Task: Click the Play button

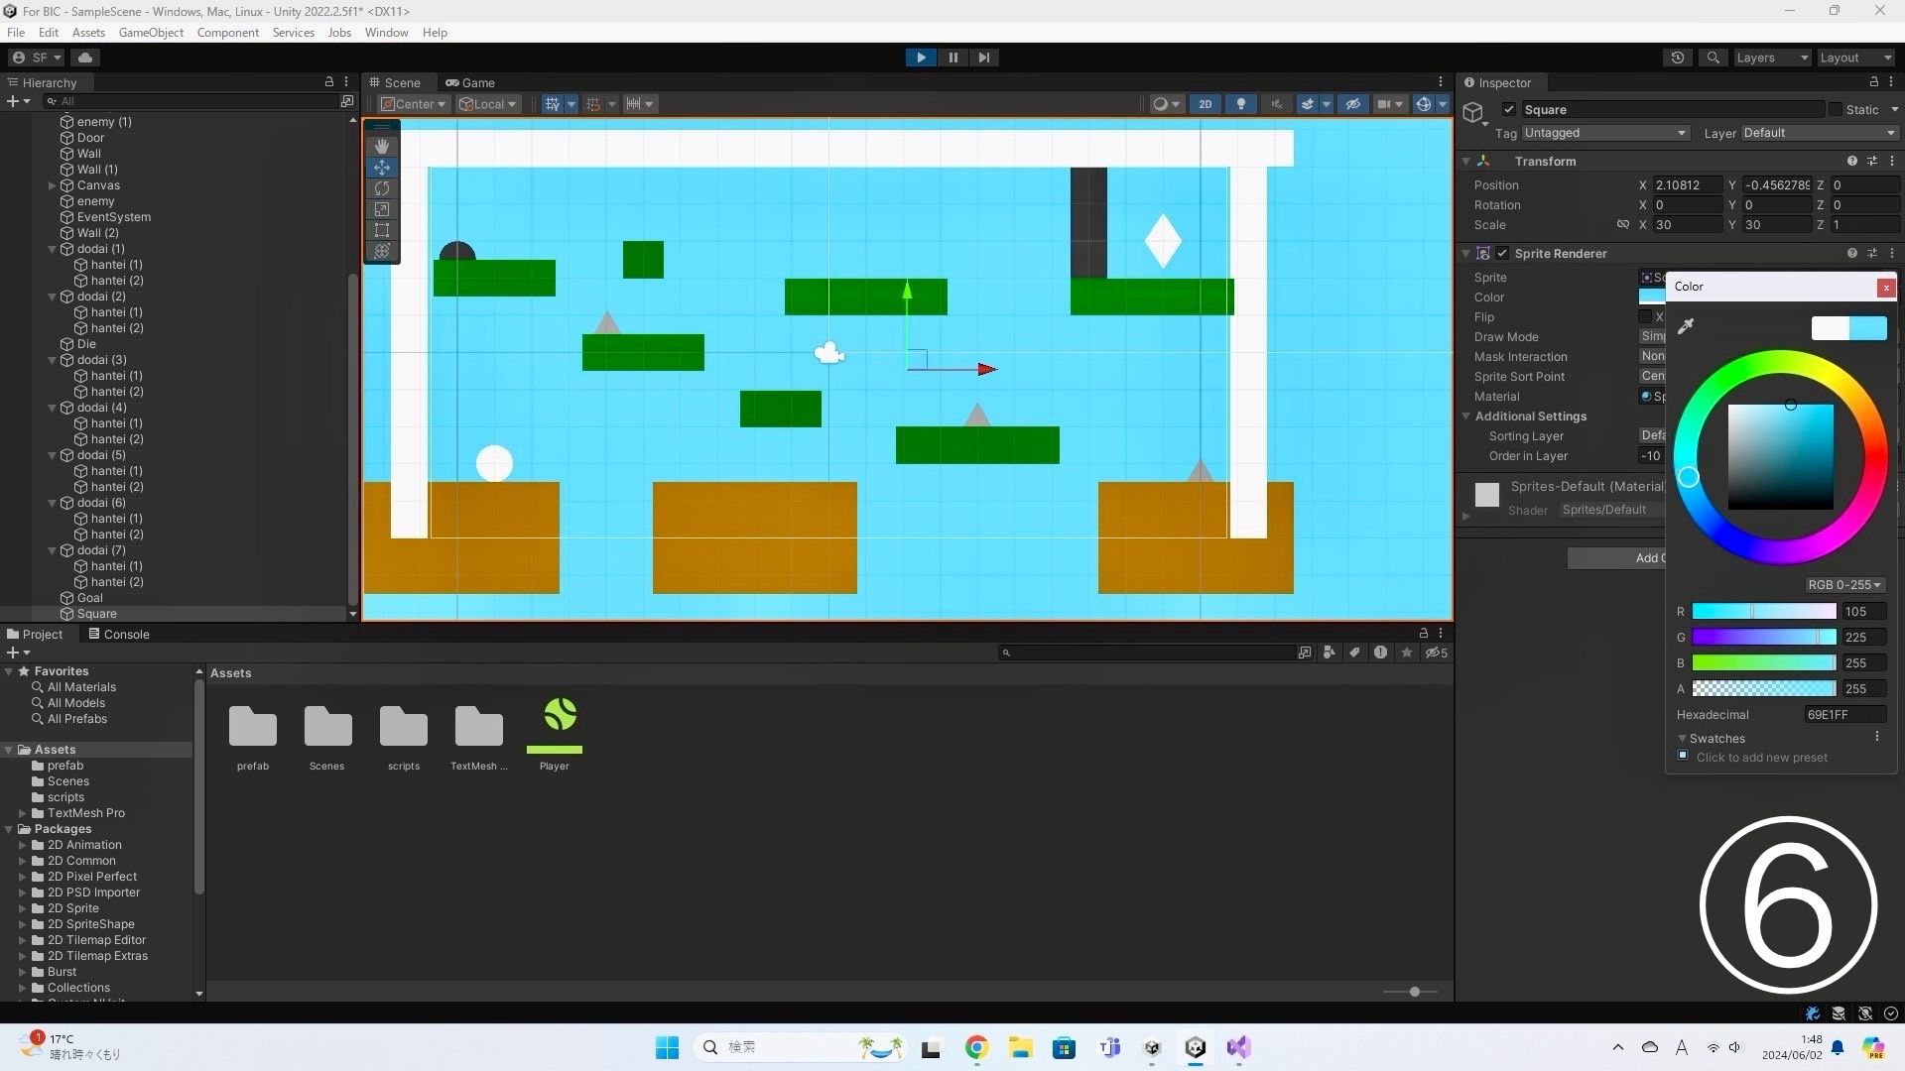Action: (921, 58)
